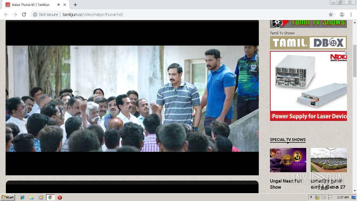Click the Tamil Tv Shows text link
The width and height of the screenshot is (357, 201).
[x=282, y=33]
